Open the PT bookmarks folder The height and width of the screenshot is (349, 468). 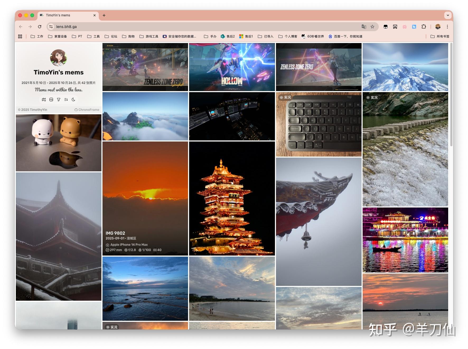tap(77, 36)
